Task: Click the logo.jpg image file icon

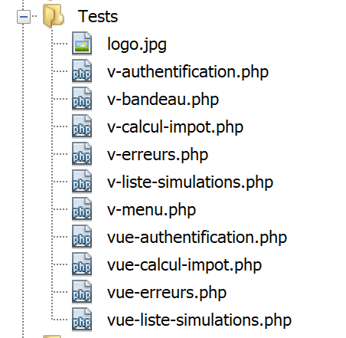Action: pos(82,44)
